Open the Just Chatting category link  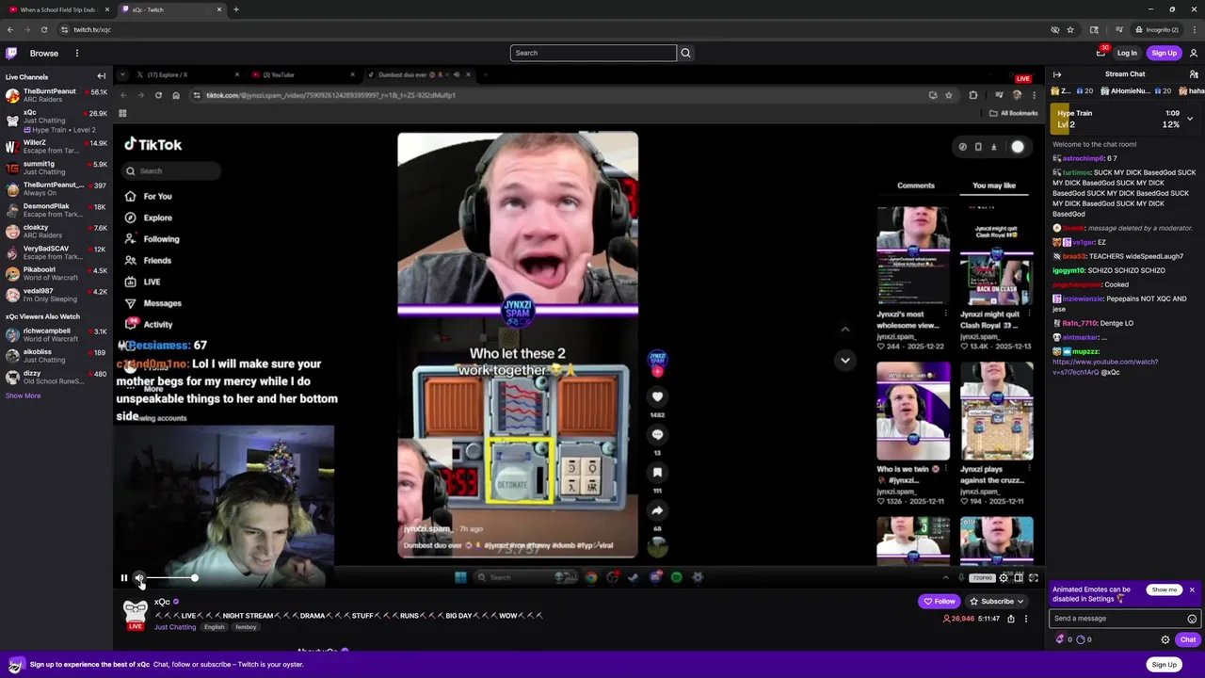[x=175, y=627]
